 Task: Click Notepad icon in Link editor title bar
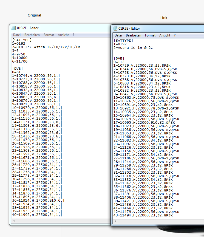point(115,29)
